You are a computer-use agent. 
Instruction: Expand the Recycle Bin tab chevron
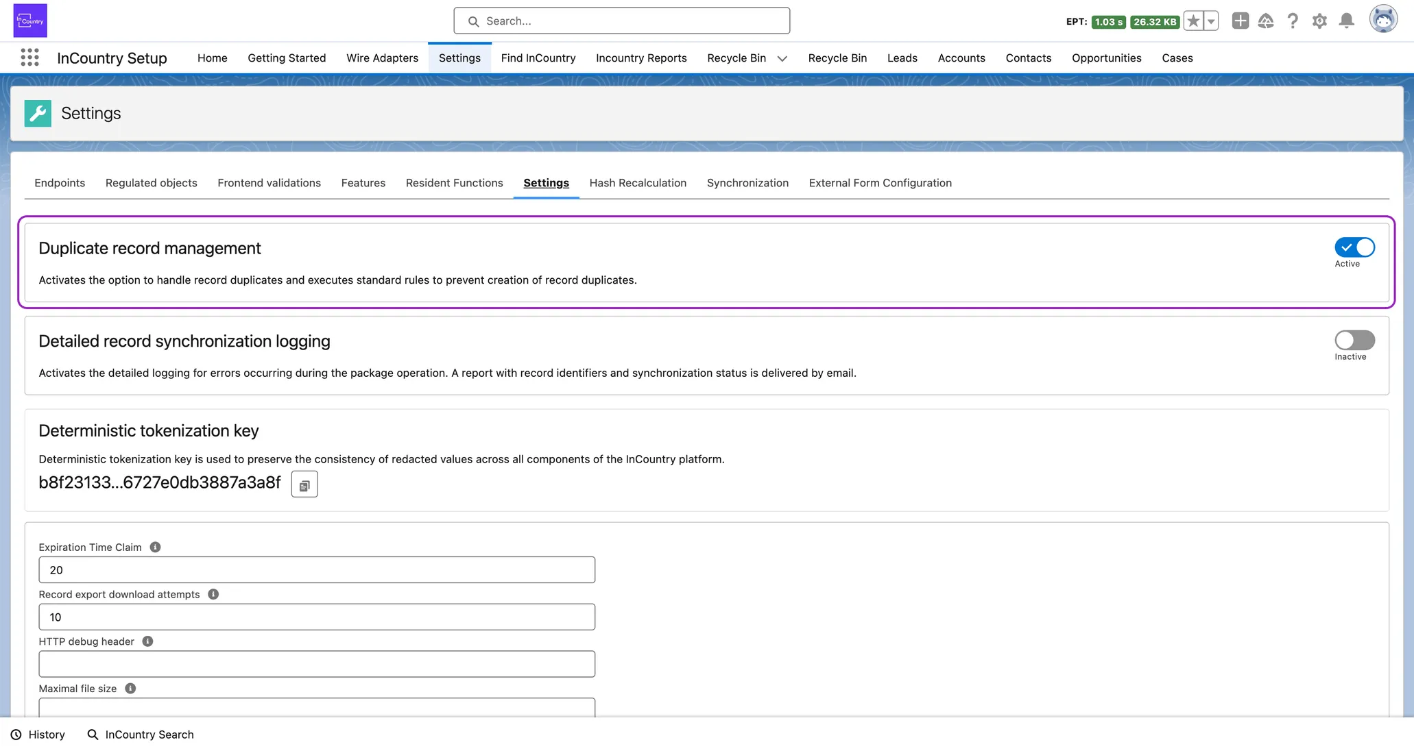782,58
